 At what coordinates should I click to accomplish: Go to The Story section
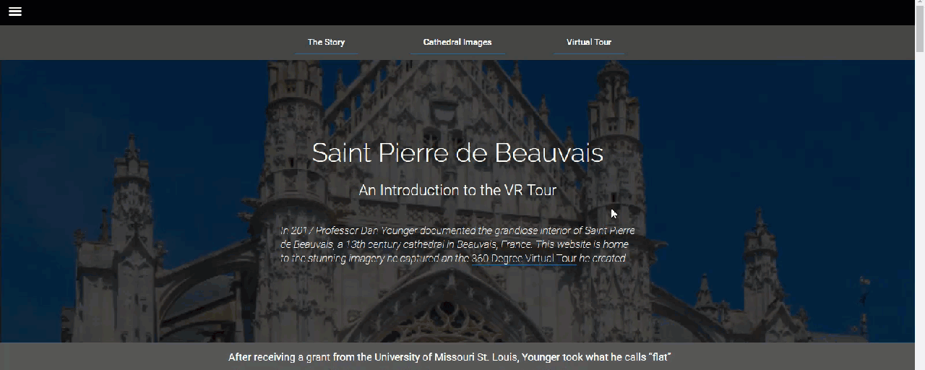326,42
